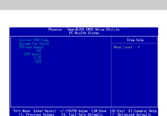Click the F6: Fail-Safe Defaults hint
Screen dimensions: 167x116
82,114
